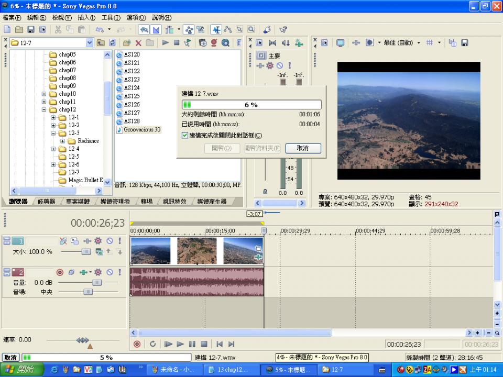Adjust the track 2 音量 volume slider
Screen dimensions: 503x377
96,283
